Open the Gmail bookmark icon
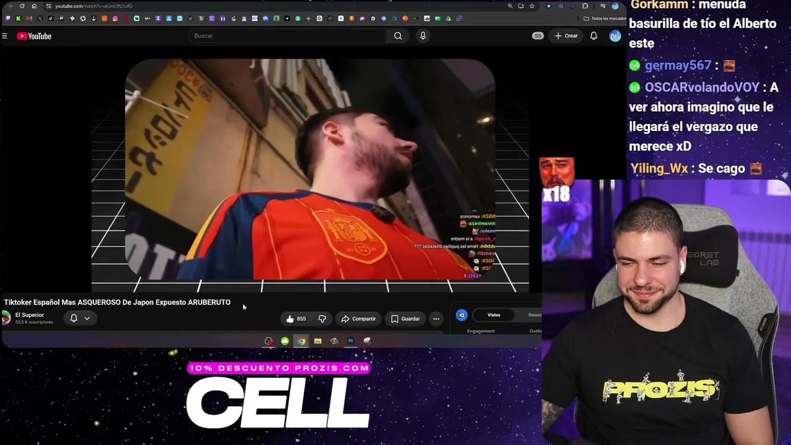The width and height of the screenshot is (791, 445). 29,19
